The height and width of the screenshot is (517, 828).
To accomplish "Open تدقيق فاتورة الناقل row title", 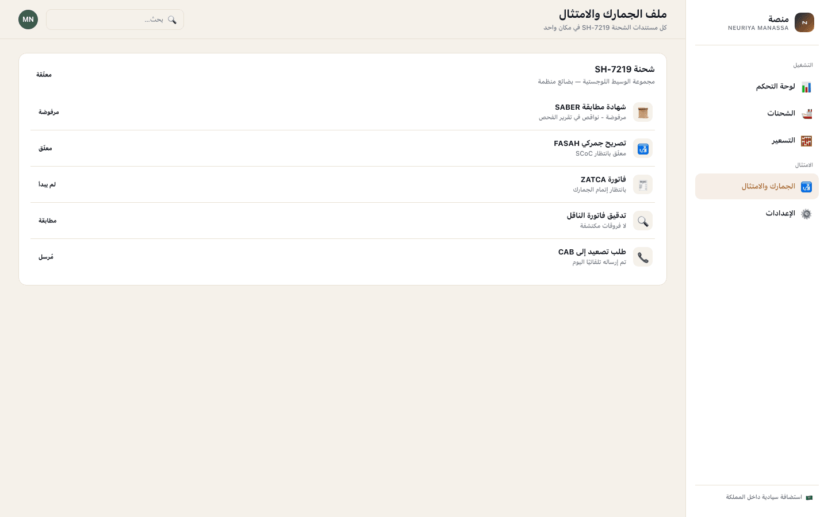I will click(x=596, y=215).
